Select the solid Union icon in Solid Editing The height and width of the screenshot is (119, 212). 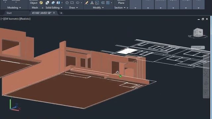click(x=47, y=3)
